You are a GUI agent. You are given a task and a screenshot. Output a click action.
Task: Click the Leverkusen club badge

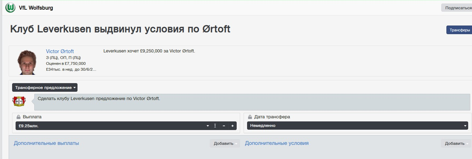point(19,101)
